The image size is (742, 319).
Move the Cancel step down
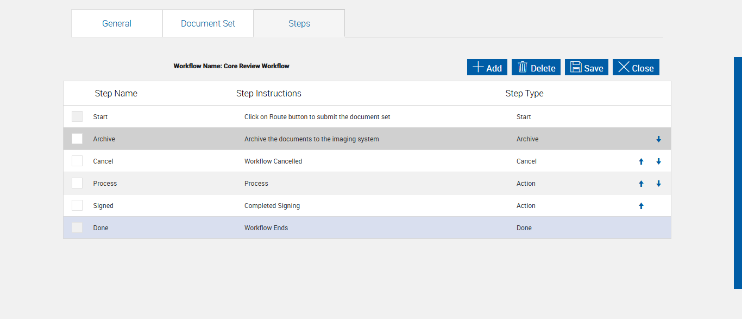click(658, 161)
